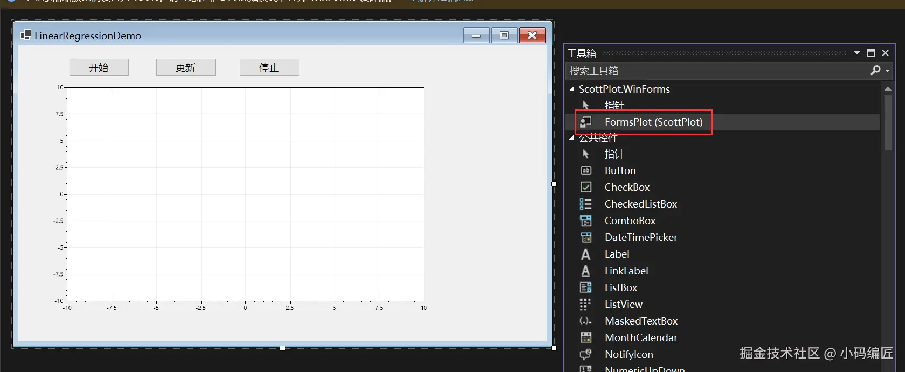
Task: Click the toolbox search magnifier icon
Action: 875,71
